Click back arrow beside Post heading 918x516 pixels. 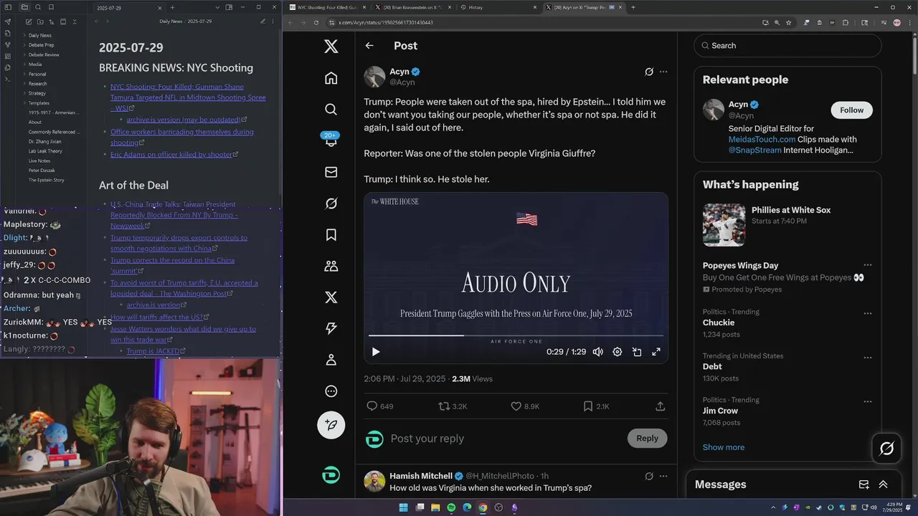[369, 46]
